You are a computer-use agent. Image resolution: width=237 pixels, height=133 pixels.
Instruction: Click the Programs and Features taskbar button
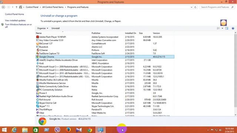100,130
